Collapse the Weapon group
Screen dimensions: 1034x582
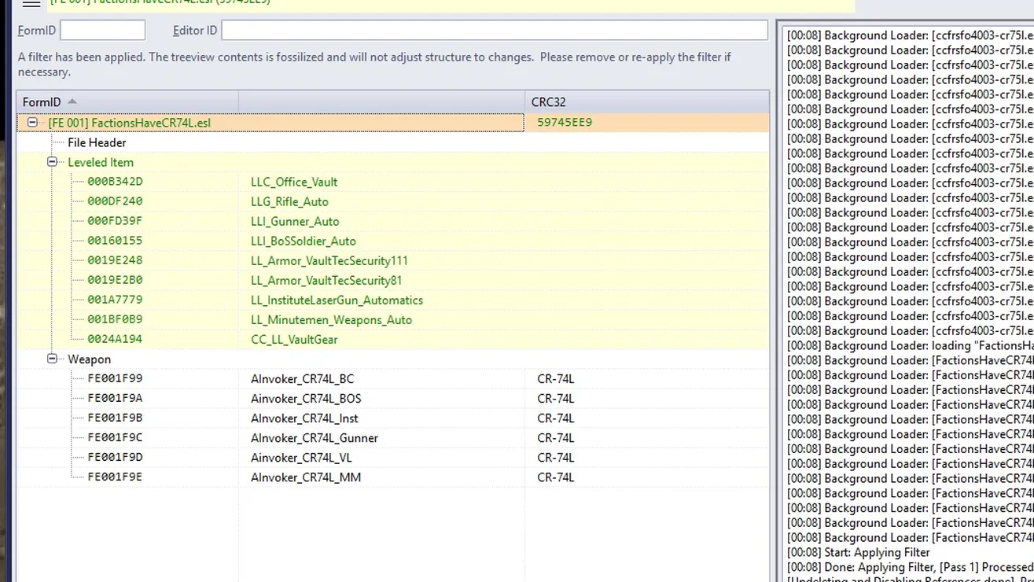[52, 359]
